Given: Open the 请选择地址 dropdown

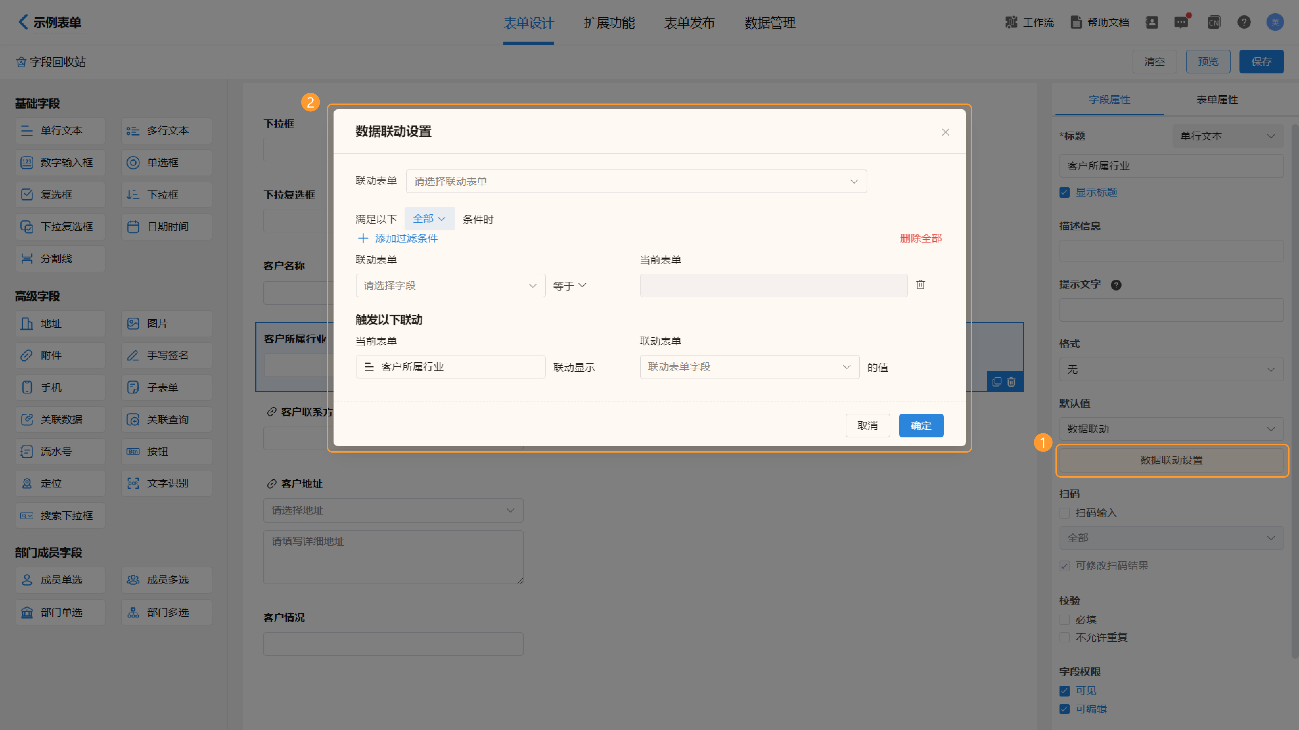Looking at the screenshot, I should click(393, 510).
